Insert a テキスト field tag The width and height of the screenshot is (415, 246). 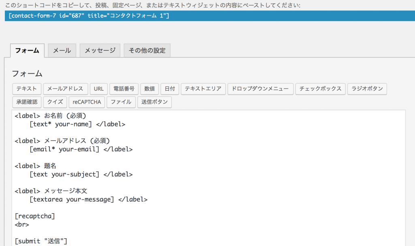pyautogui.click(x=27, y=89)
